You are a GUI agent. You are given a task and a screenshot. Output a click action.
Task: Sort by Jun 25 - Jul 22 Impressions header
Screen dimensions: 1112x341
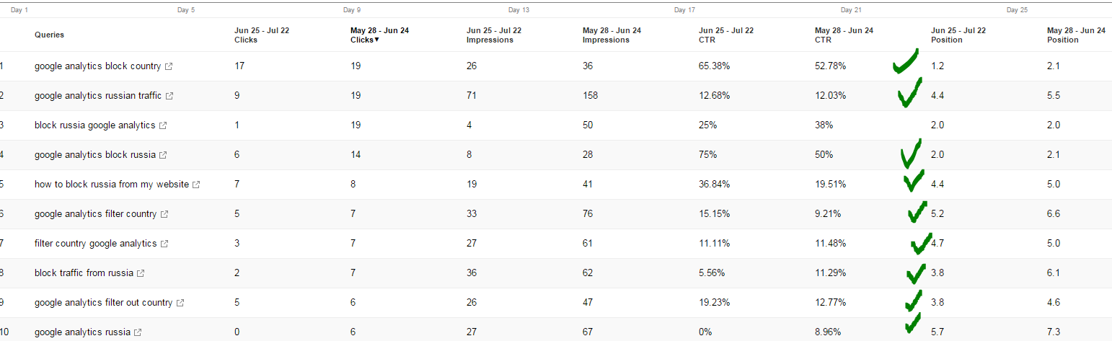[x=494, y=35]
